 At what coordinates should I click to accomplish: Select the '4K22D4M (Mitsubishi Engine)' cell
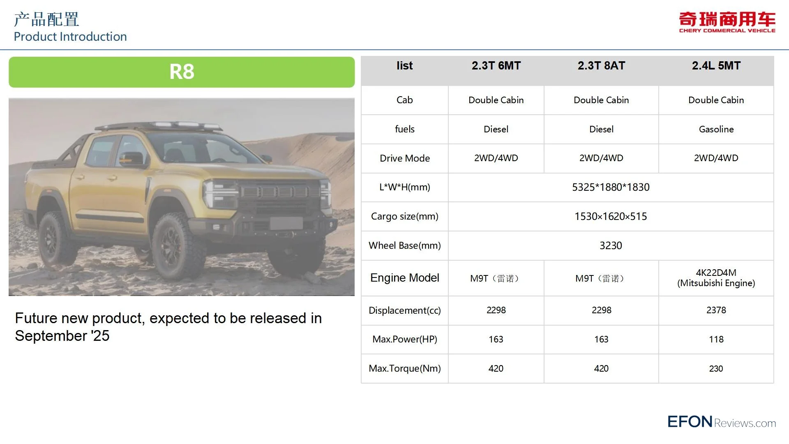pos(716,278)
